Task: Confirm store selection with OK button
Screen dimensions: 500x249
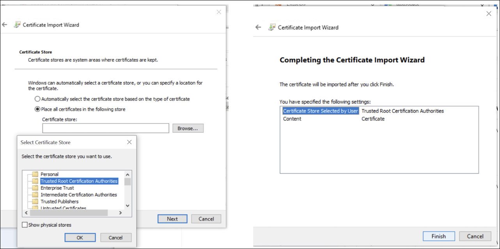Action: (80, 238)
